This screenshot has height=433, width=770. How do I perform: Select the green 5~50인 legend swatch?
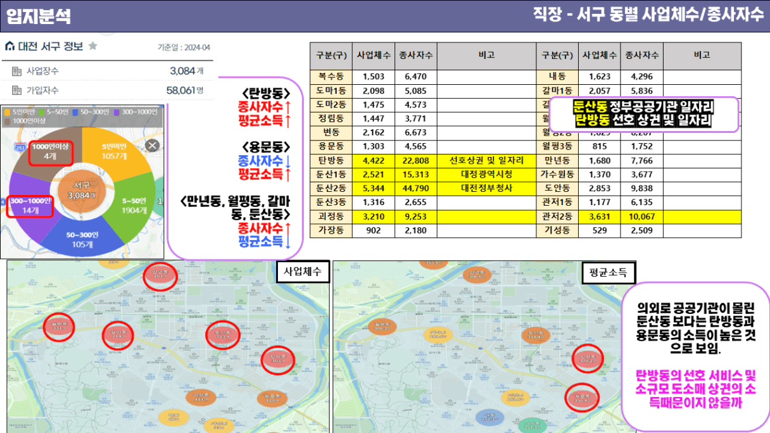click(x=41, y=112)
